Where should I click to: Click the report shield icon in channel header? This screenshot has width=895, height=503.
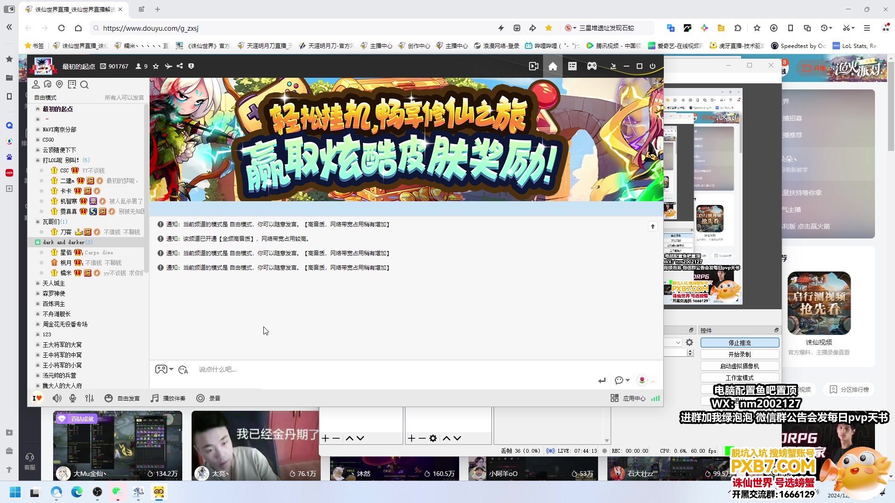191,66
